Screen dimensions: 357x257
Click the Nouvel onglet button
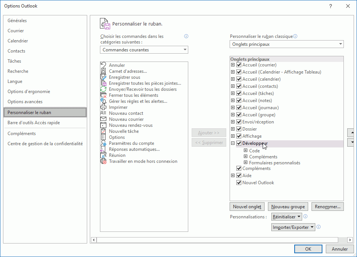pyautogui.click(x=247, y=207)
